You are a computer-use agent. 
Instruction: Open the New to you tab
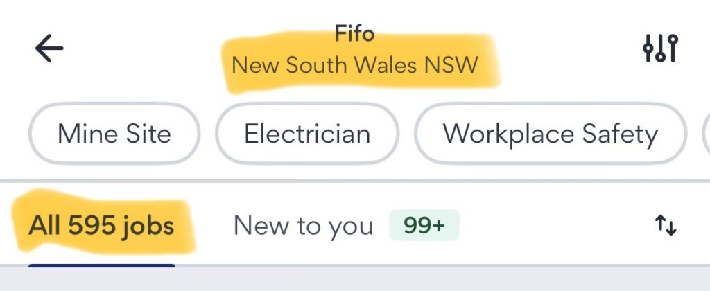(303, 226)
